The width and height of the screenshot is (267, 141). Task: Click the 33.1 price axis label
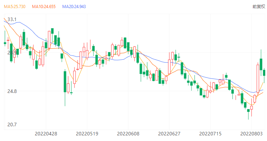click(x=12, y=19)
